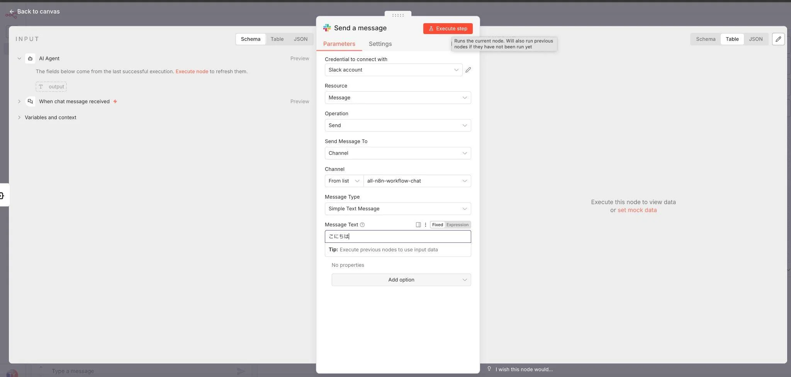
Task: Click the AI Agent robot icon
Action: click(x=30, y=58)
